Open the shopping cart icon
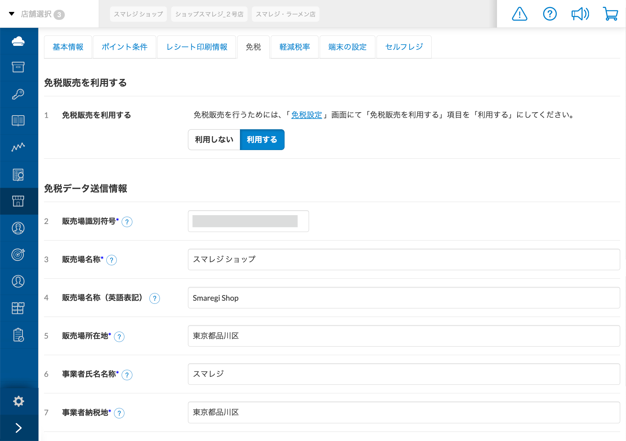Image resolution: width=626 pixels, height=441 pixels. (x=610, y=14)
